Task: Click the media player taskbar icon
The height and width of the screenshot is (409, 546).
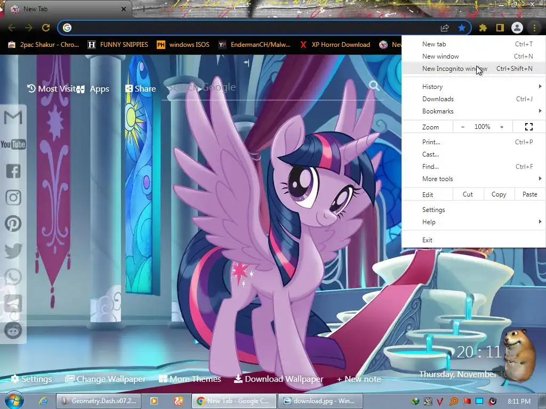Action: (154, 401)
